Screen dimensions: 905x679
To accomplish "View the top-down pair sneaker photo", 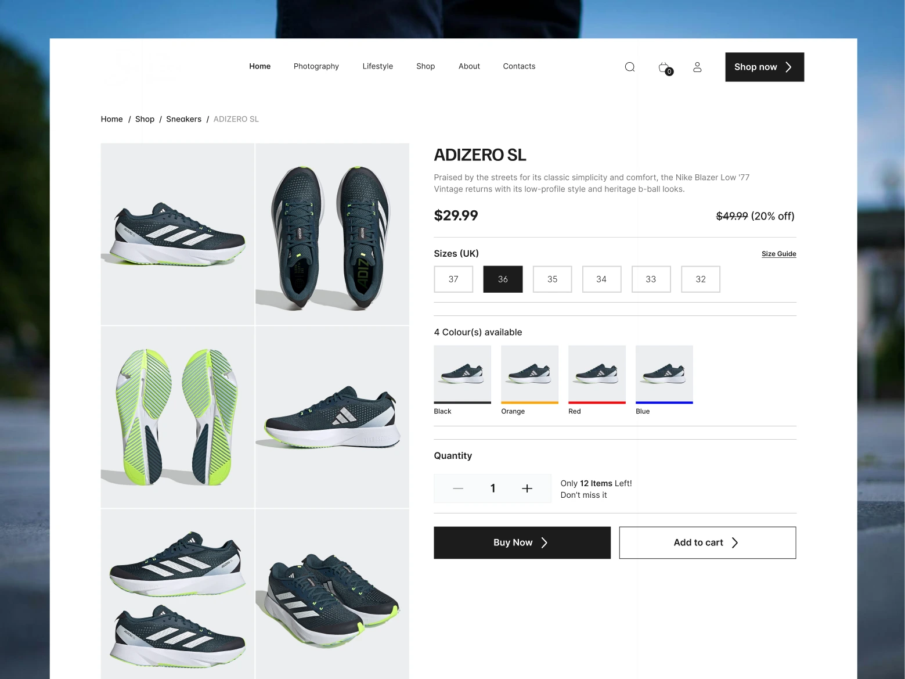I will [x=332, y=234].
